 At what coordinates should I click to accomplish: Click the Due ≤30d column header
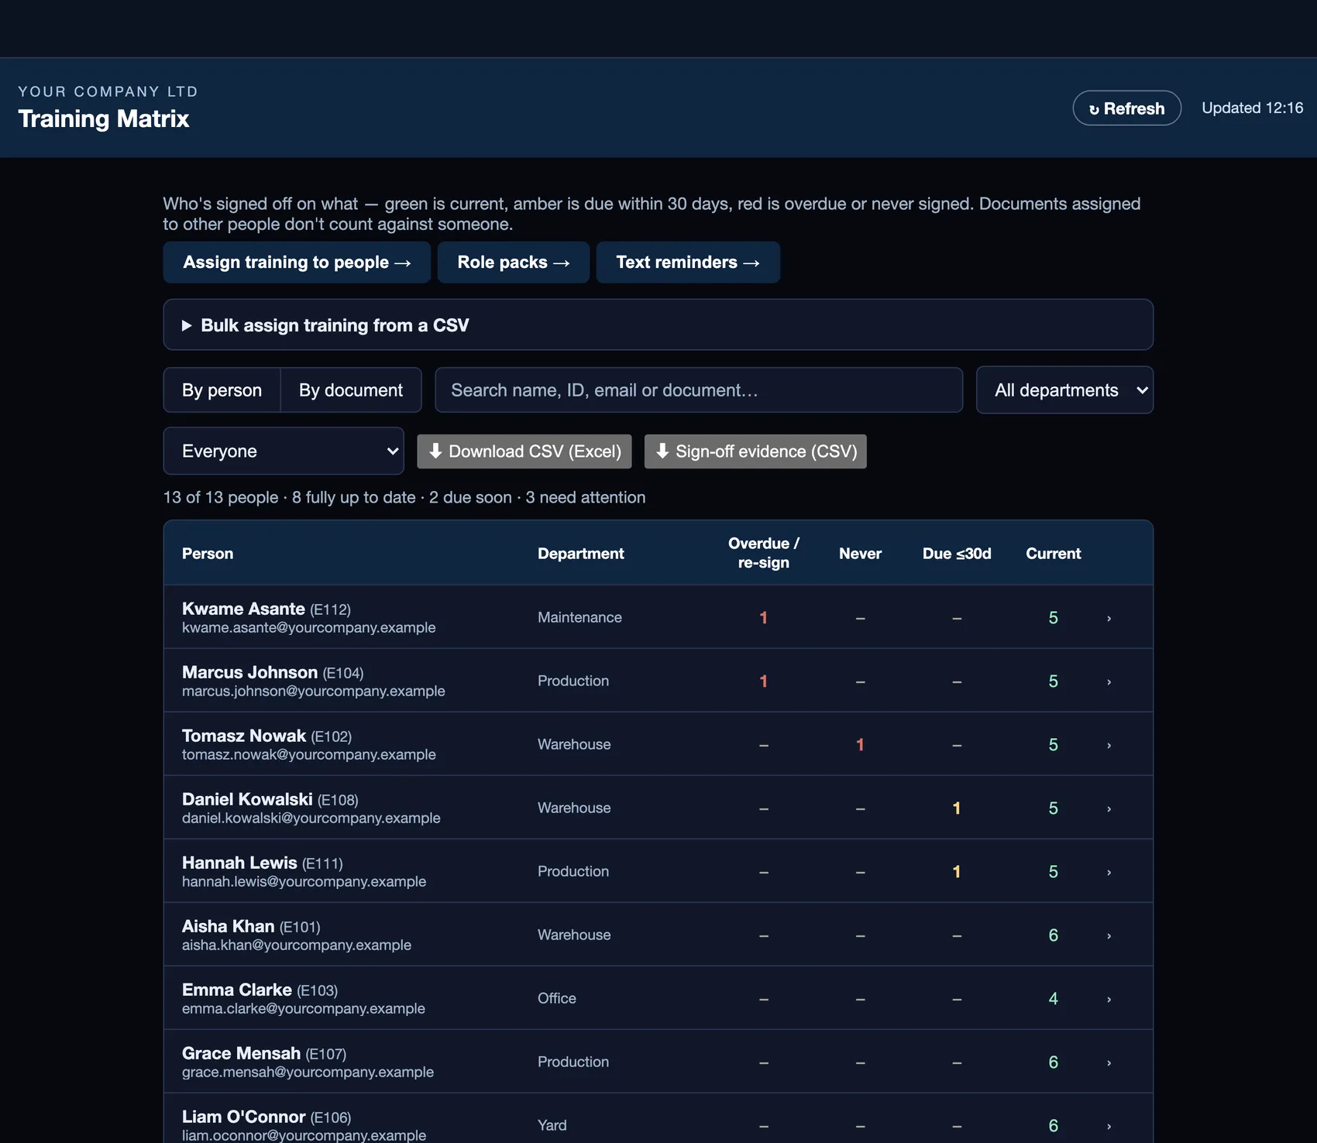pyautogui.click(x=957, y=554)
